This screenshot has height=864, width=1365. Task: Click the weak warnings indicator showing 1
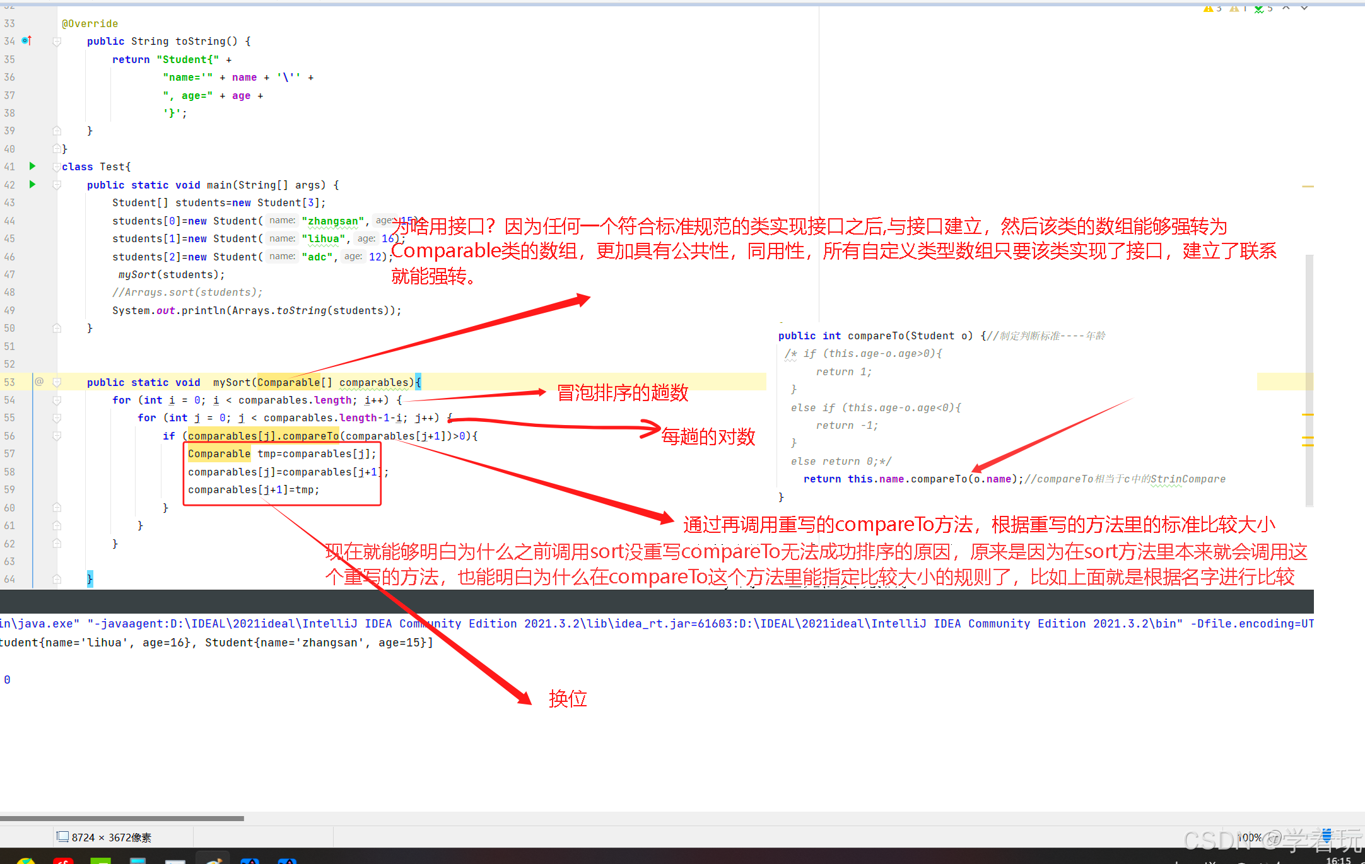[x=1238, y=8]
